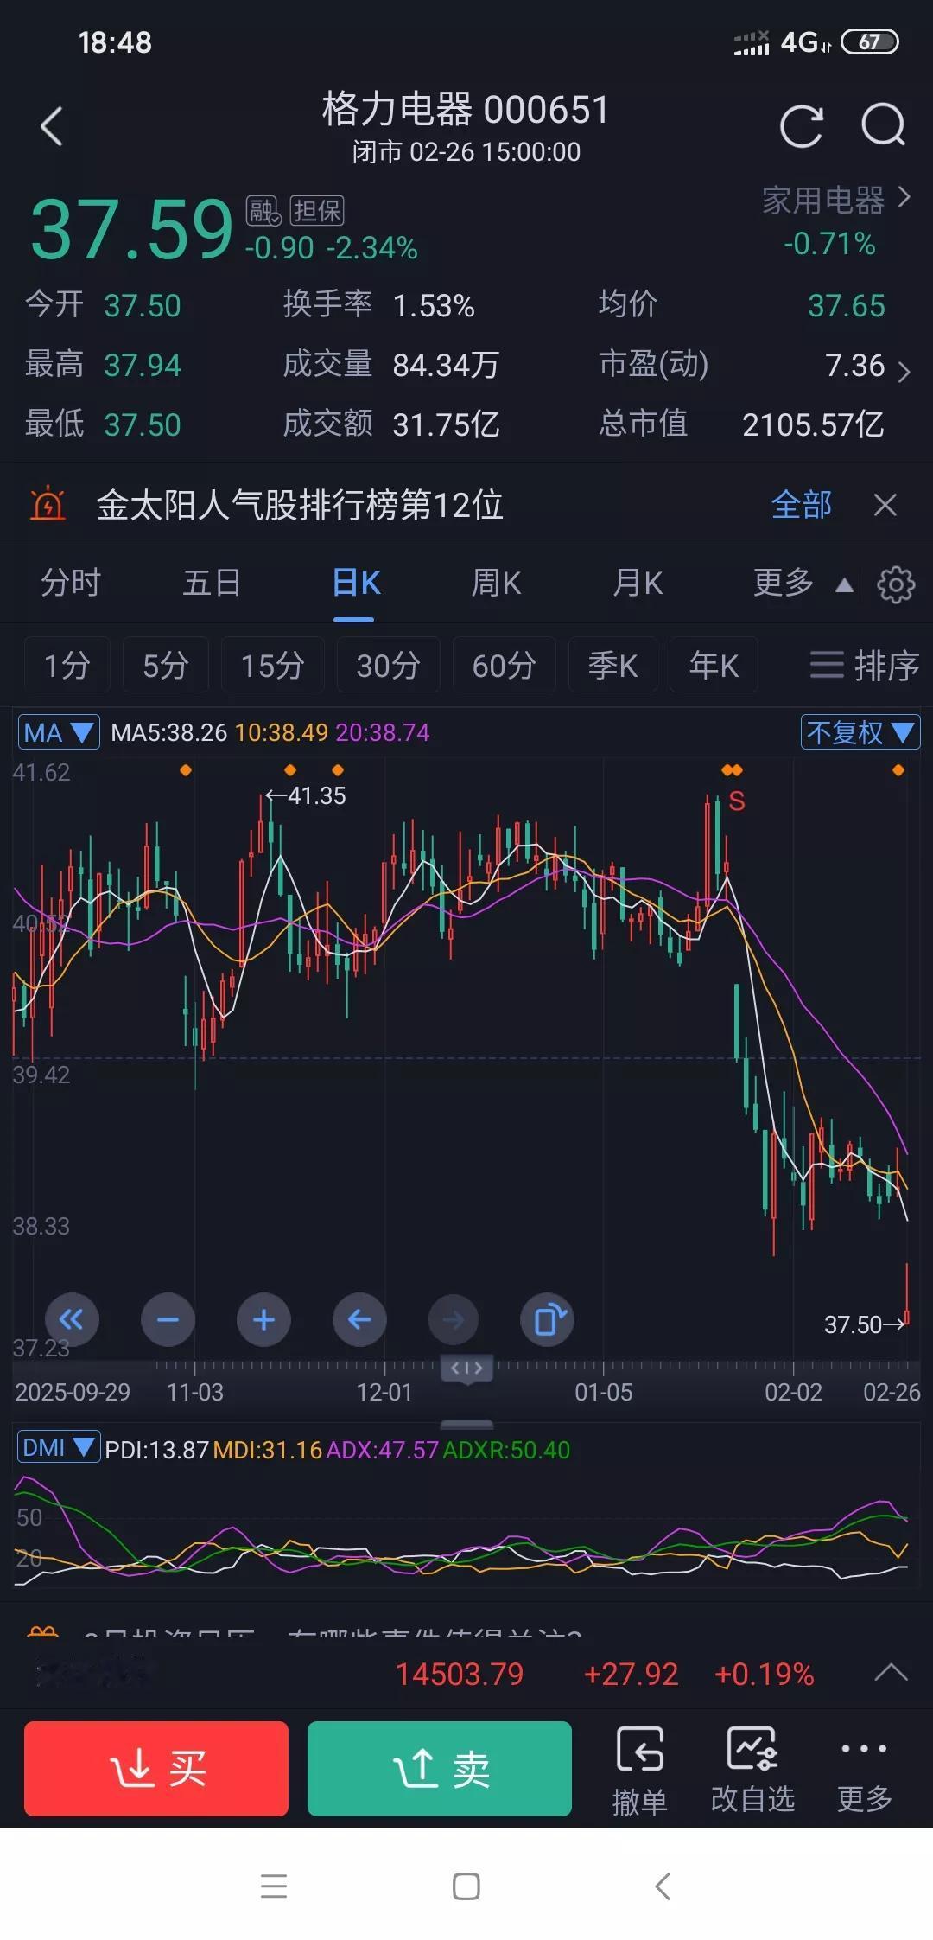Open MA indicator dropdown

(x=59, y=733)
